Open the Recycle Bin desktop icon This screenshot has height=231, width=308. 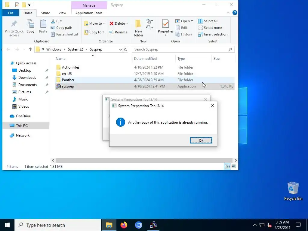point(293,191)
